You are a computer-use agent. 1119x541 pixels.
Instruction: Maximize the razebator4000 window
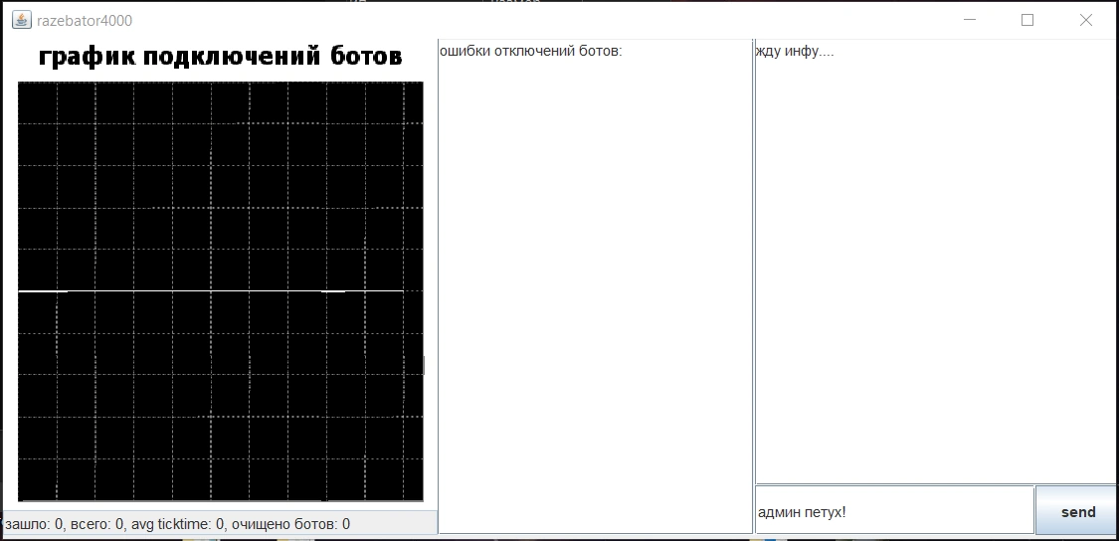(1027, 20)
